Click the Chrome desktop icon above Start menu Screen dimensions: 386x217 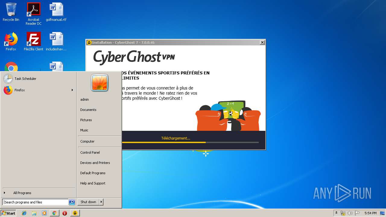tap(11, 67)
